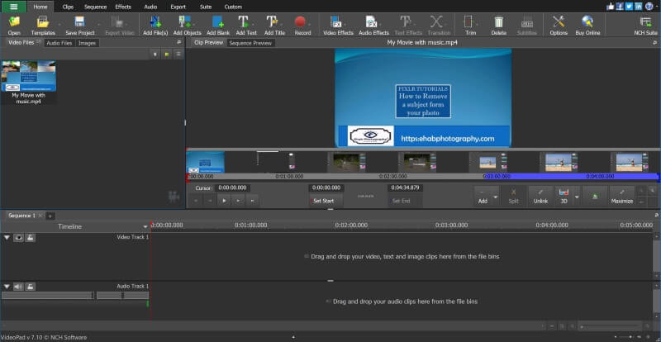Open the Timeline mode dropdown arrow
661x342 pixels.
(x=145, y=227)
